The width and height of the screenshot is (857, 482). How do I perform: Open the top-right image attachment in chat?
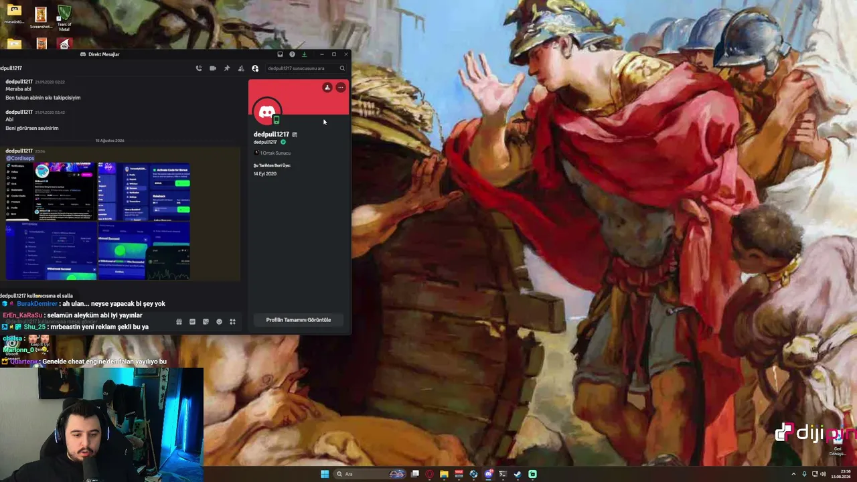tap(144, 191)
